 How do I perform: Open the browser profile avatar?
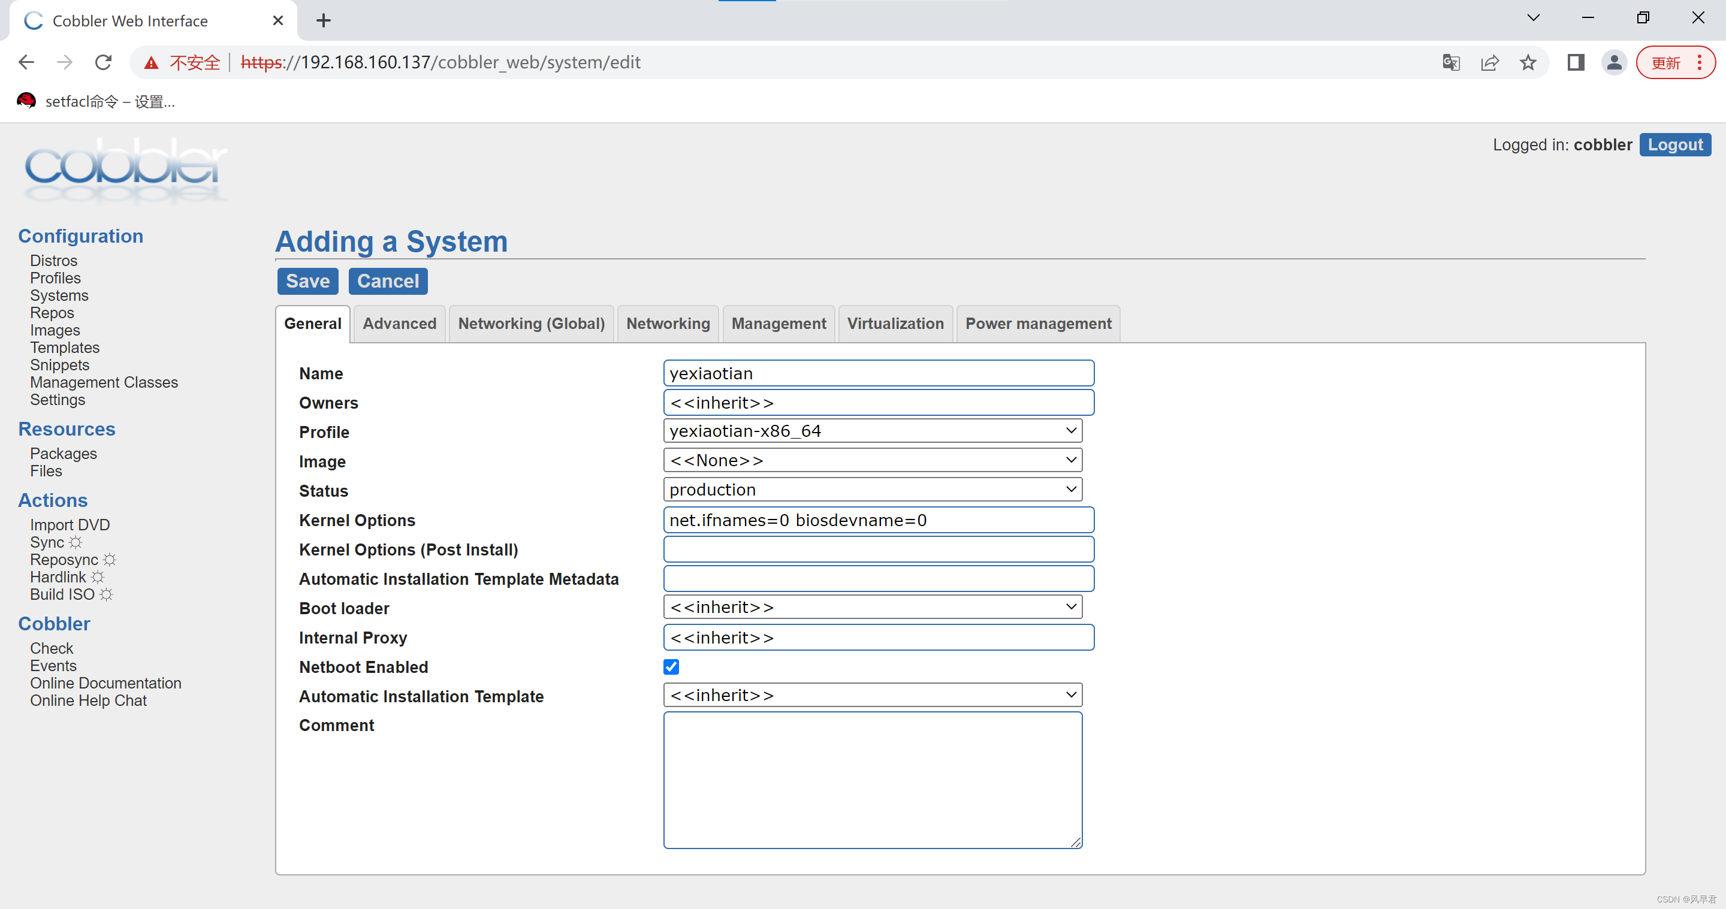tap(1613, 62)
